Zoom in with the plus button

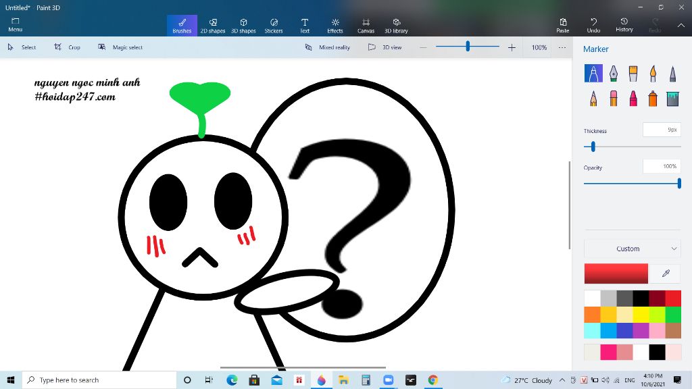512,47
